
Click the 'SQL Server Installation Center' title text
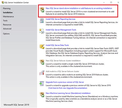point(16,3)
